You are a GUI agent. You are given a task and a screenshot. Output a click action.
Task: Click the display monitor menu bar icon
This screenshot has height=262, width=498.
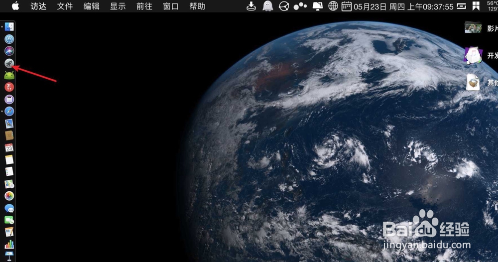[x=318, y=6]
